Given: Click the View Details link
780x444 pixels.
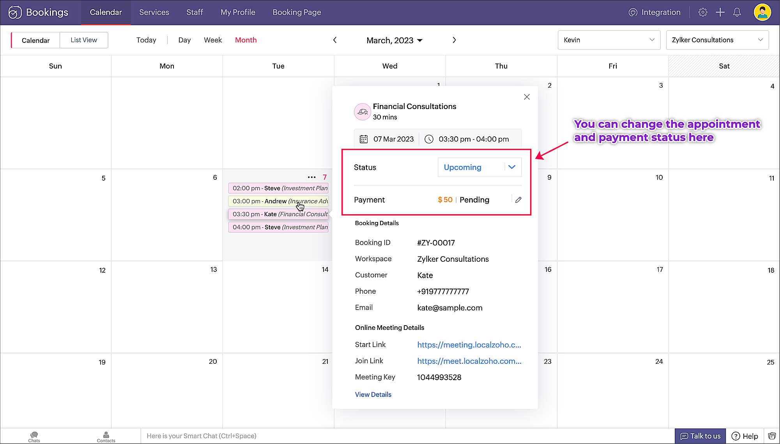Looking at the screenshot, I should click(x=373, y=395).
